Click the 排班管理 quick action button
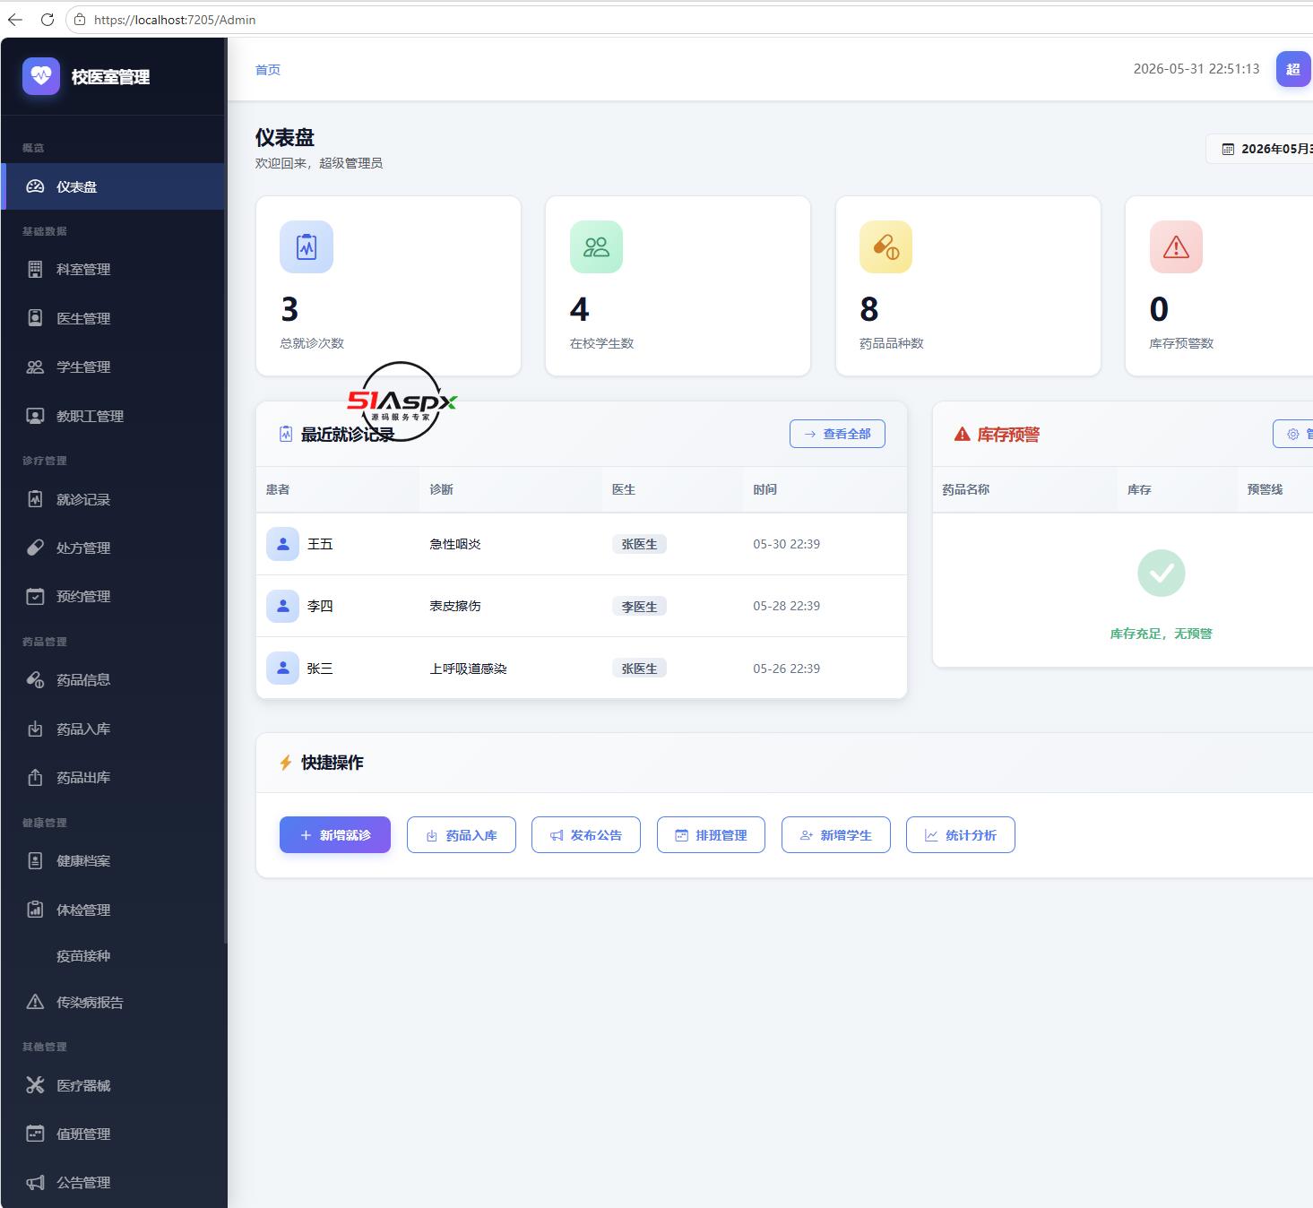 711,834
